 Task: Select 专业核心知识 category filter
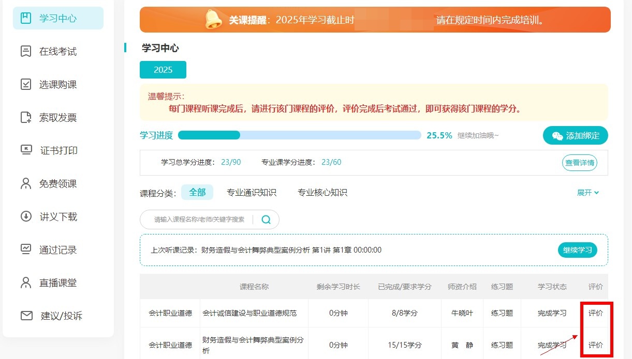pos(322,192)
